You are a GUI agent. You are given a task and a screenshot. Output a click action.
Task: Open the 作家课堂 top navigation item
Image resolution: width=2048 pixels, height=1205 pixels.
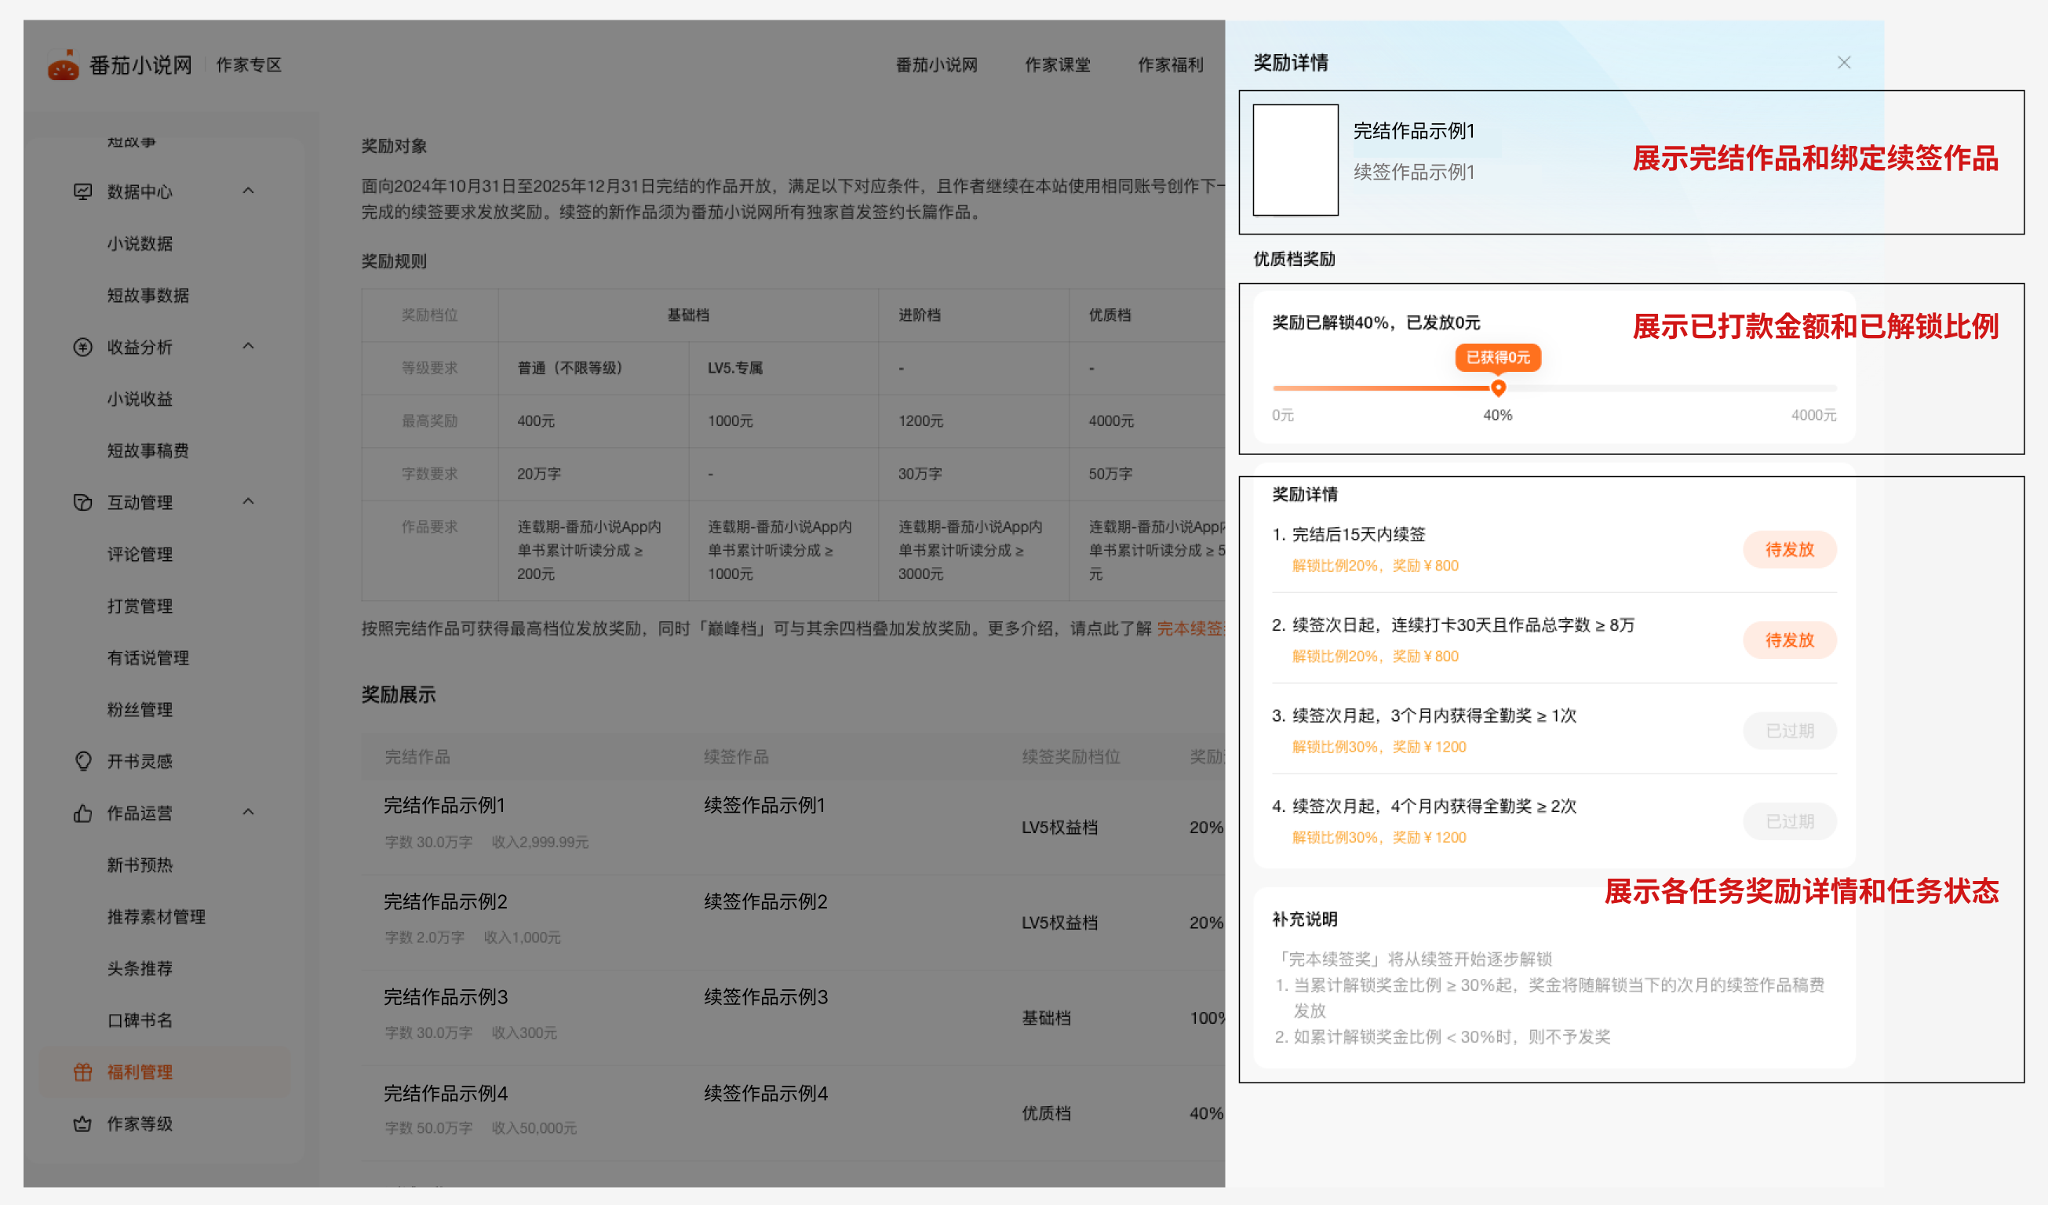[1056, 65]
